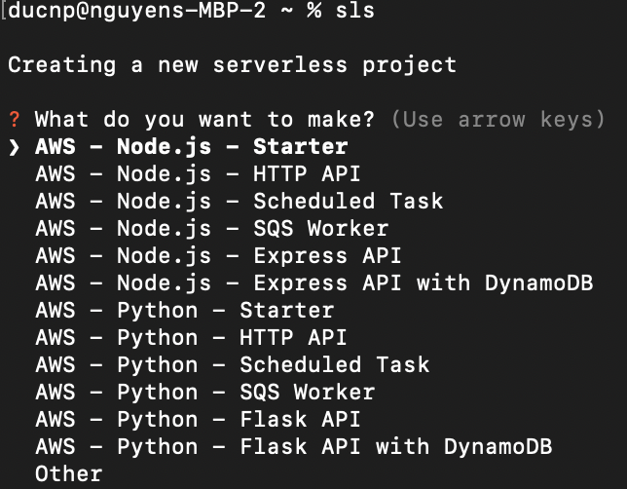Pick AWS Node.js Scheduled Task option

tap(239, 202)
